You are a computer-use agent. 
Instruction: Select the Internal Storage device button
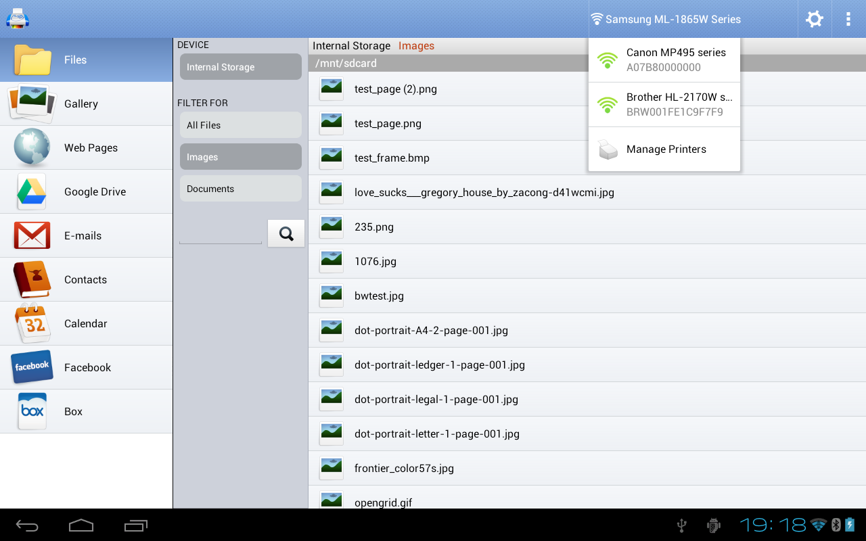[240, 67]
